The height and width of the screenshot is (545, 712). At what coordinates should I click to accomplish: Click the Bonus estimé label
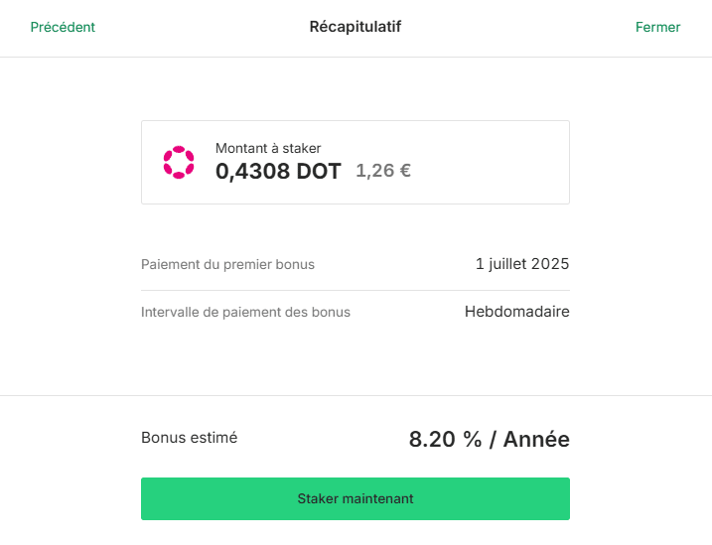(x=189, y=438)
